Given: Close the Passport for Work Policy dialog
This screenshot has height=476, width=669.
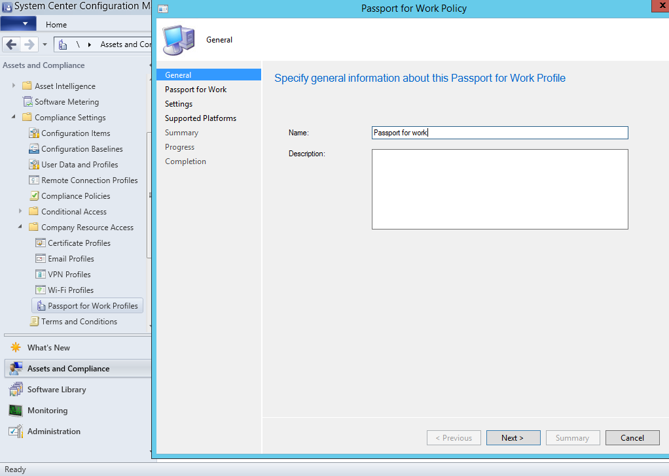Looking at the screenshot, I should pos(660,5).
